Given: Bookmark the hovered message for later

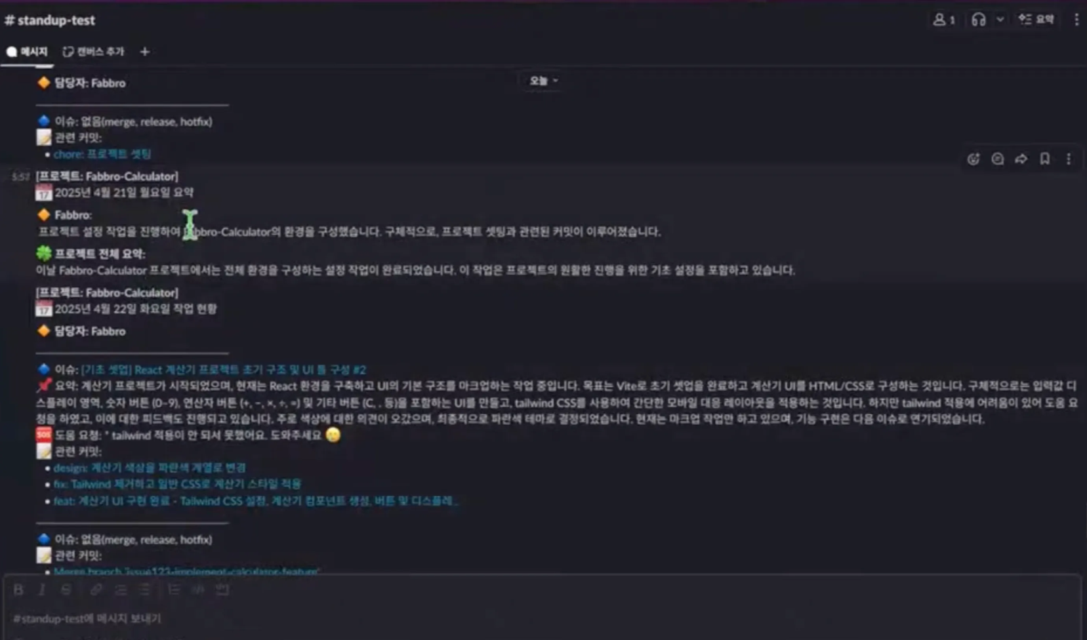Looking at the screenshot, I should 1044,159.
